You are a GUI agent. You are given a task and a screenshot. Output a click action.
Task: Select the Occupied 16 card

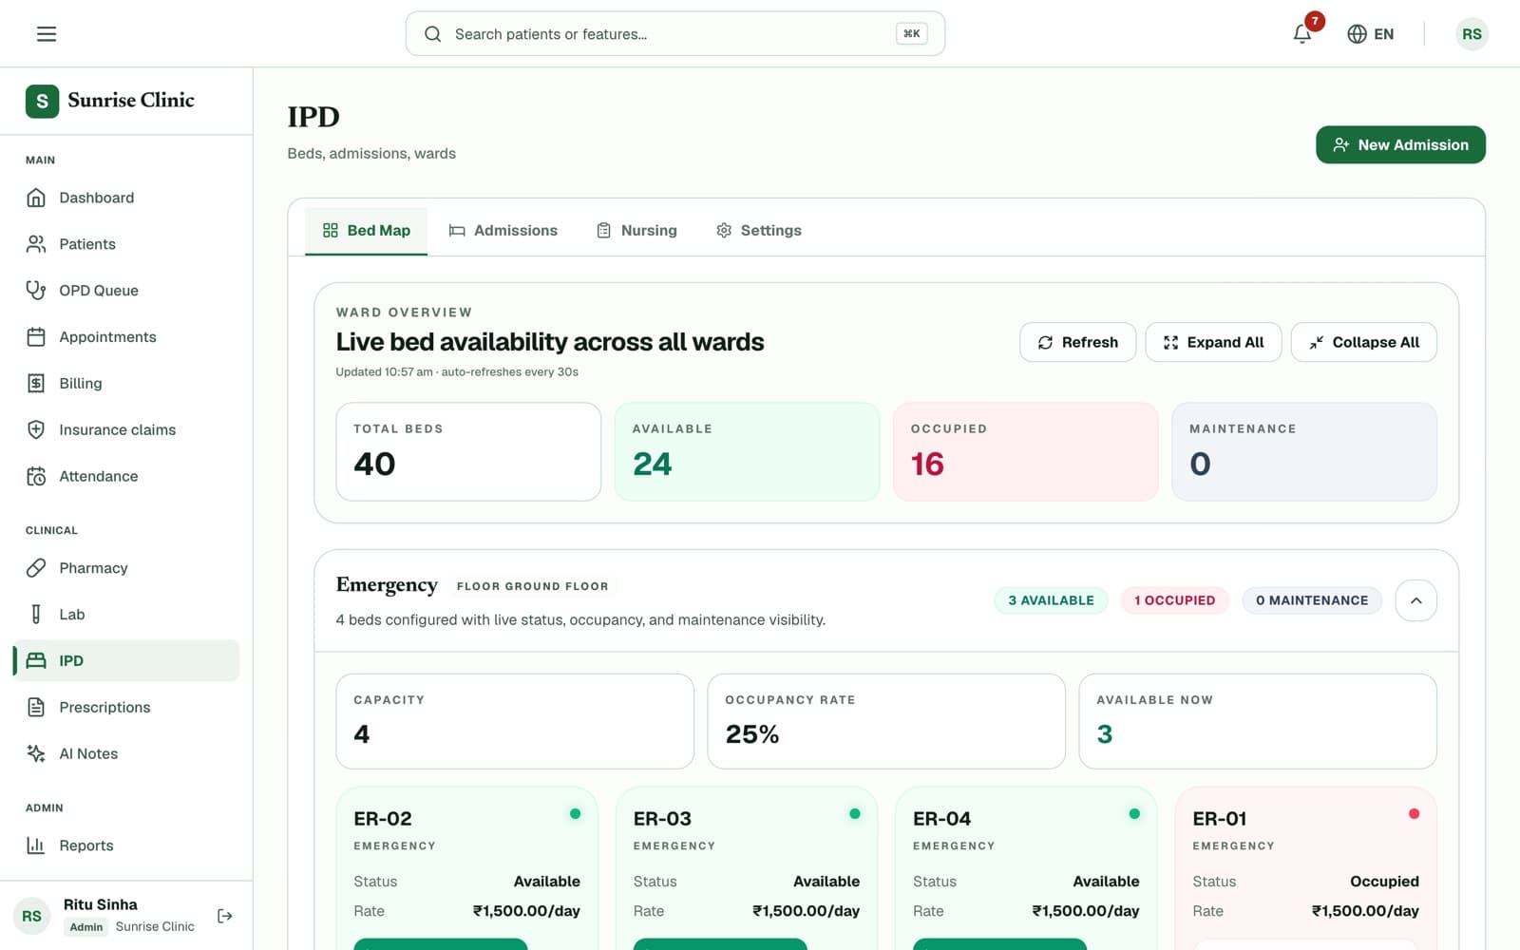1025,451
